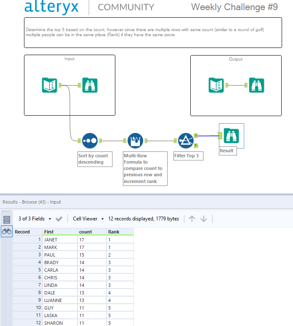Click the Results - Browse (43) - Input title
Viewport: 293px width, 326px height.
[32, 202]
